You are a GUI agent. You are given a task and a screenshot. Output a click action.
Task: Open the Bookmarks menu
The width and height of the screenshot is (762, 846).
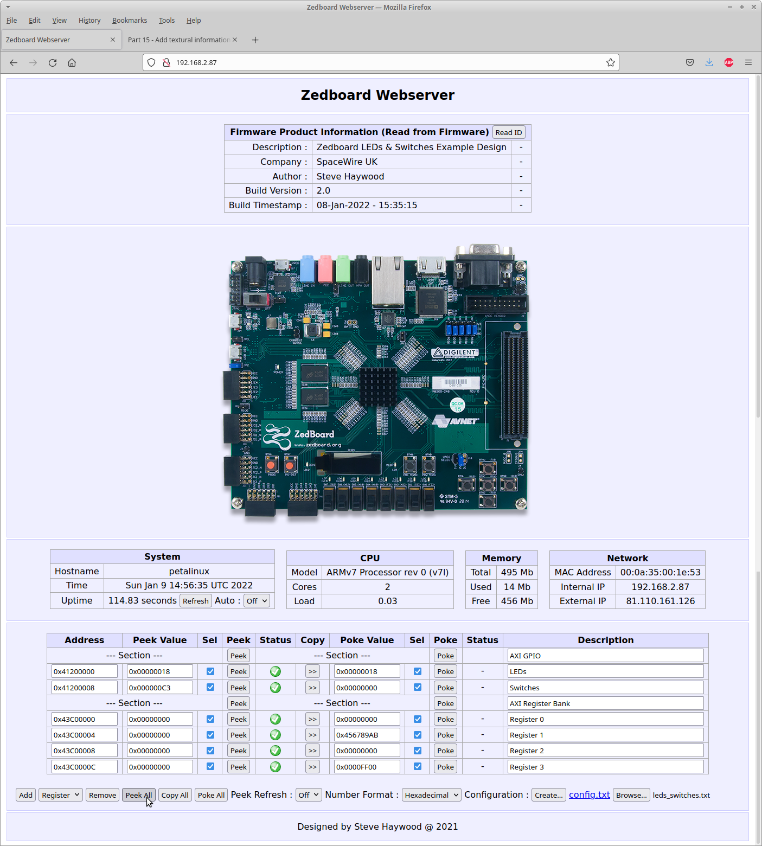pos(129,21)
